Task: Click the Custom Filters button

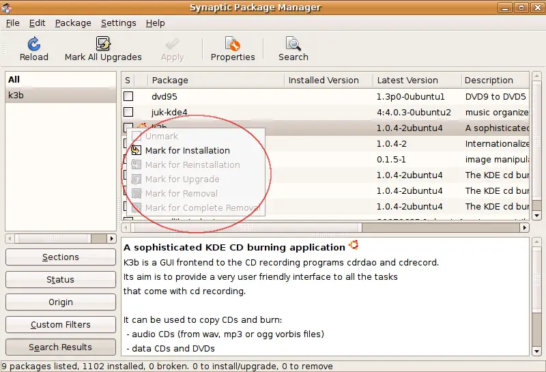Action: point(61,325)
